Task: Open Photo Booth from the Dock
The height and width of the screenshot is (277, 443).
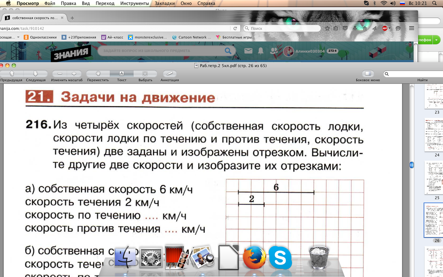Action: (176, 257)
